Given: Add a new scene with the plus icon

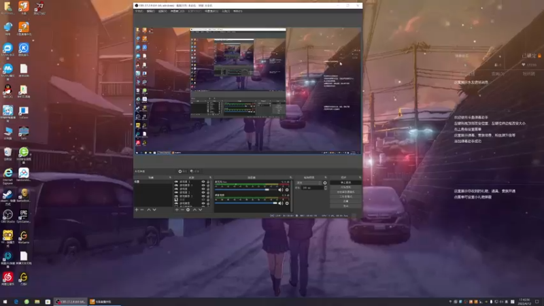Looking at the screenshot, I should [x=137, y=209].
